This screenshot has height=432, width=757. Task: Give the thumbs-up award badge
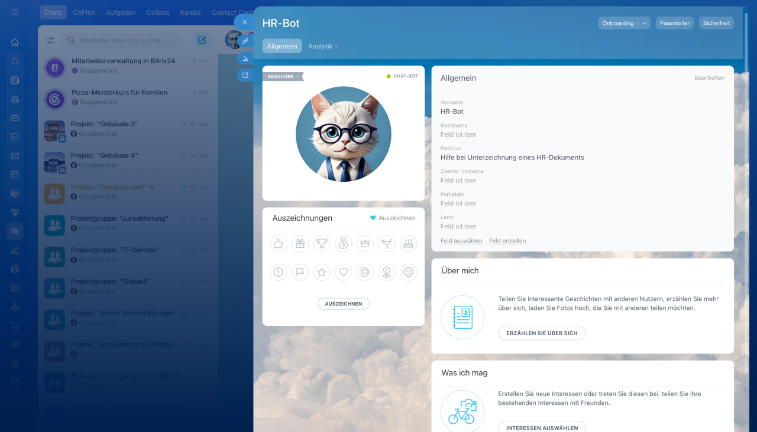[x=279, y=243]
